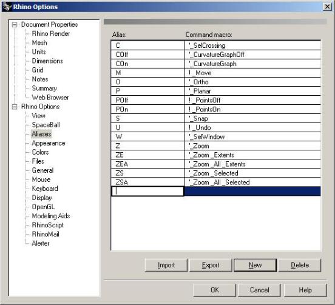Select the '_CurvatureGraphOff command macro cell

tap(252, 55)
